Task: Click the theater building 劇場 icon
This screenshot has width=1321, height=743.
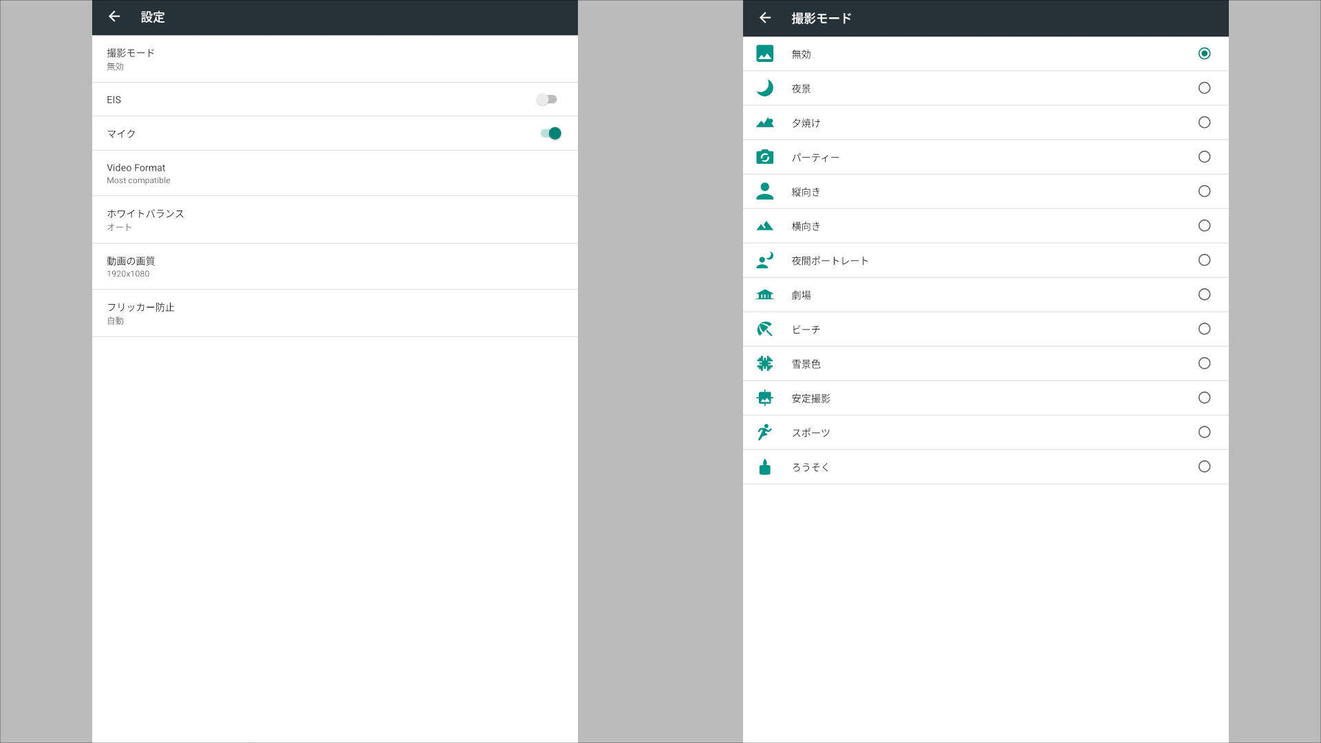Action: 764,294
